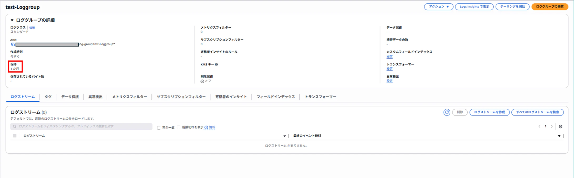This screenshot has width=574, height=178.
Task: Open 設定 link under トランスフォーマー
Action: (389, 69)
